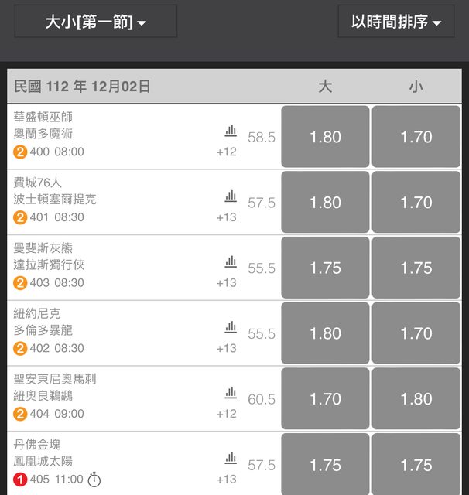Pick 小 odds 1.80 for 聖安東尼奧馬刺 game
469x495 pixels.
click(x=416, y=399)
